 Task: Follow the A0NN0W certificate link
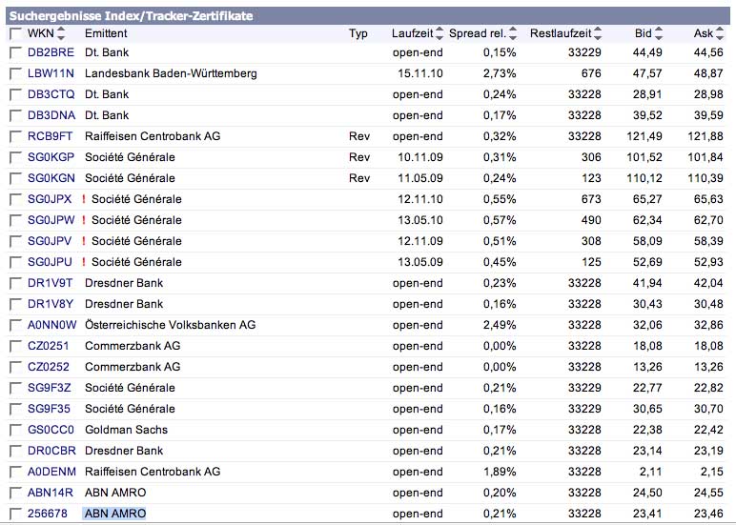click(51, 325)
